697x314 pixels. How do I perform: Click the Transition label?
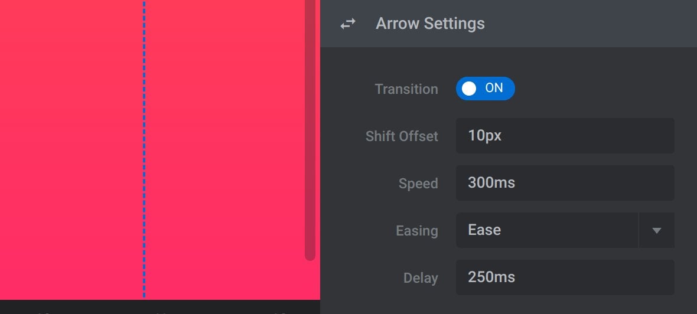(406, 89)
